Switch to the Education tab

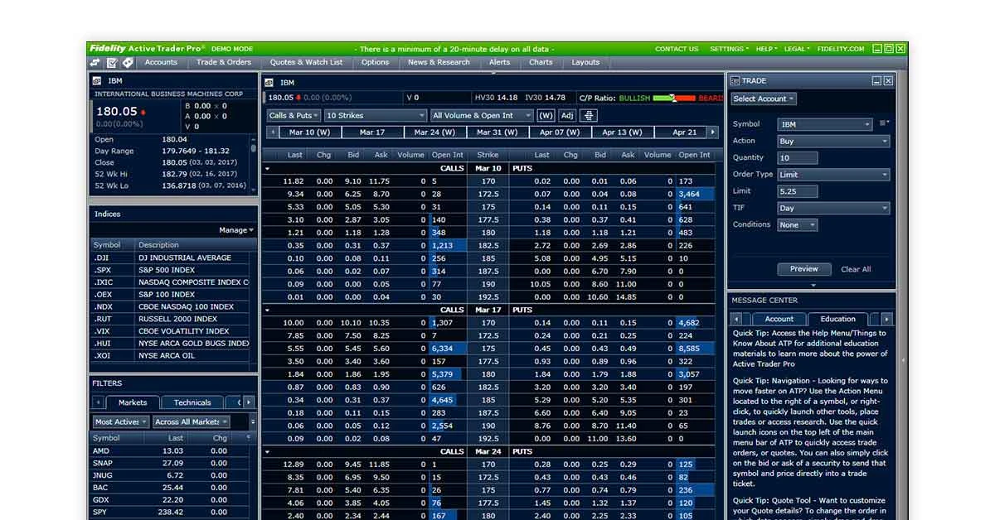coord(838,319)
